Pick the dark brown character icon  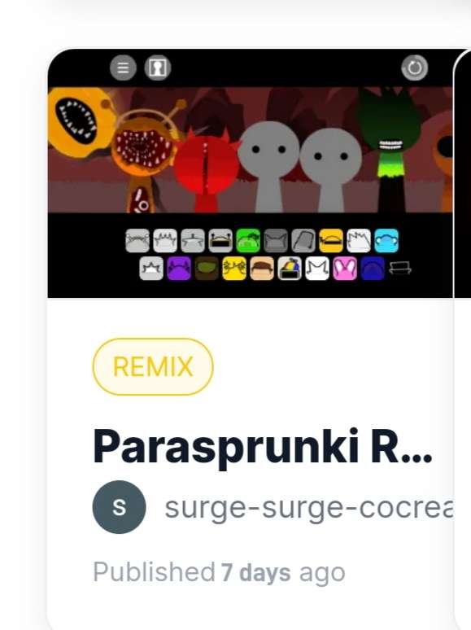click(207, 269)
